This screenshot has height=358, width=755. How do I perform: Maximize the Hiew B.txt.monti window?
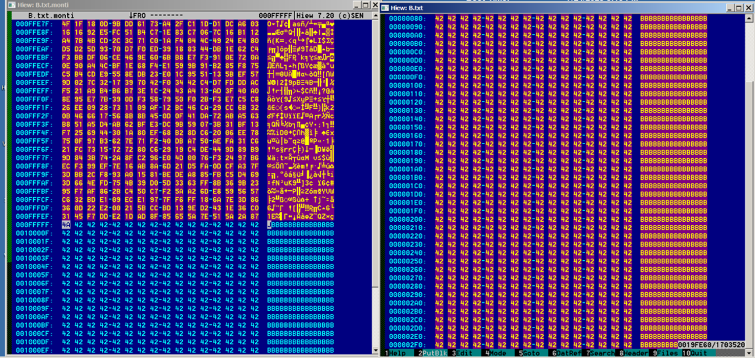pyautogui.click(x=365, y=5)
